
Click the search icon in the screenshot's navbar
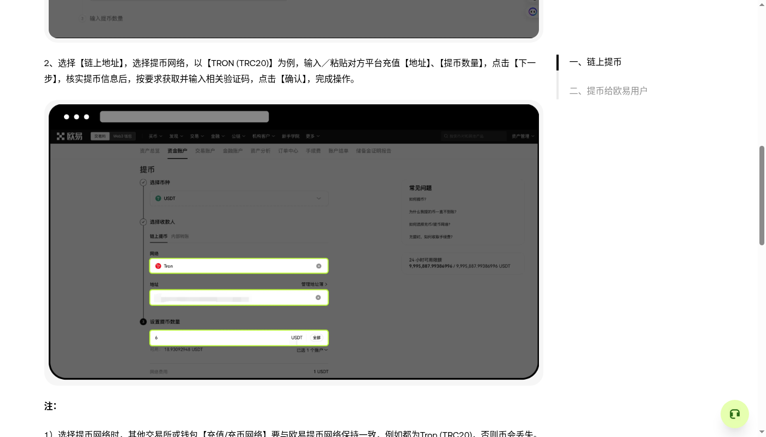[446, 136]
